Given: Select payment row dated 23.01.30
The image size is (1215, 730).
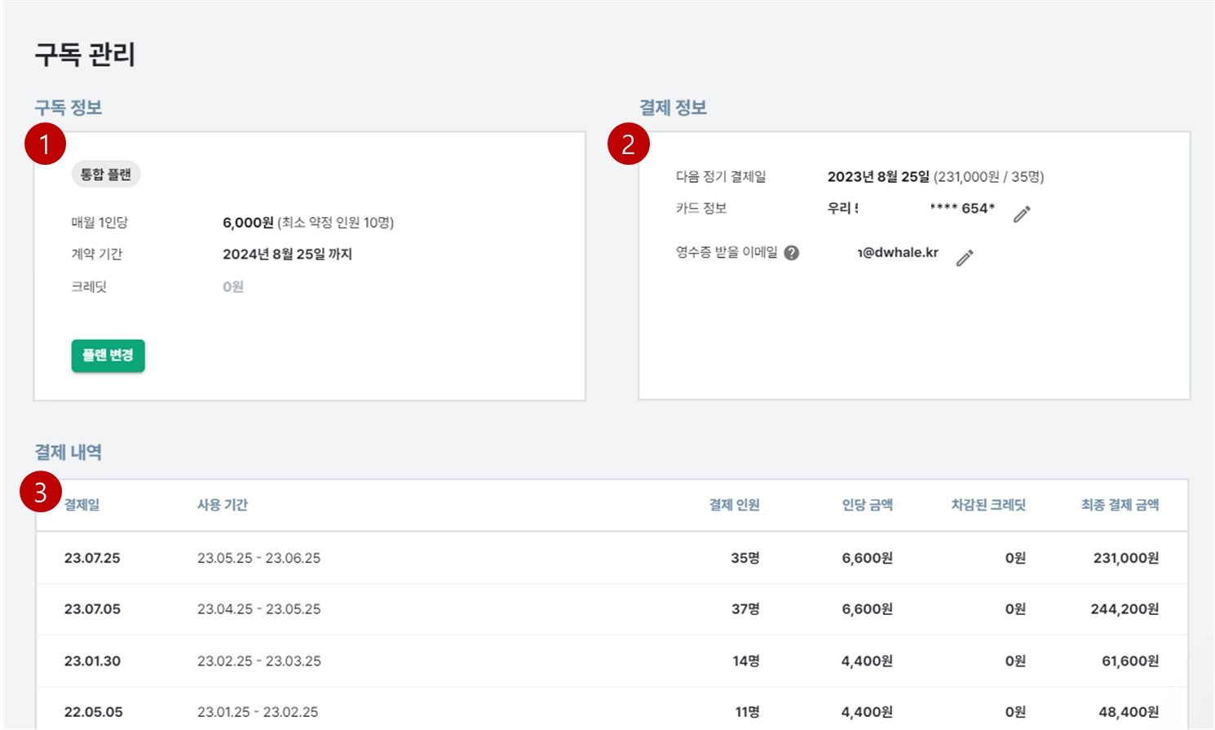Looking at the screenshot, I should [612, 661].
